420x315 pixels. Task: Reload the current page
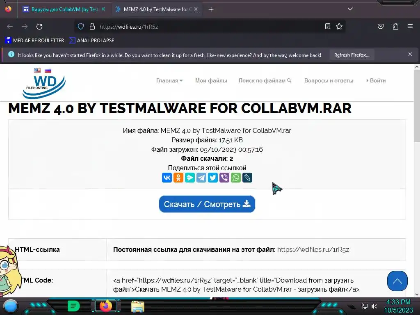pyautogui.click(x=39, y=27)
